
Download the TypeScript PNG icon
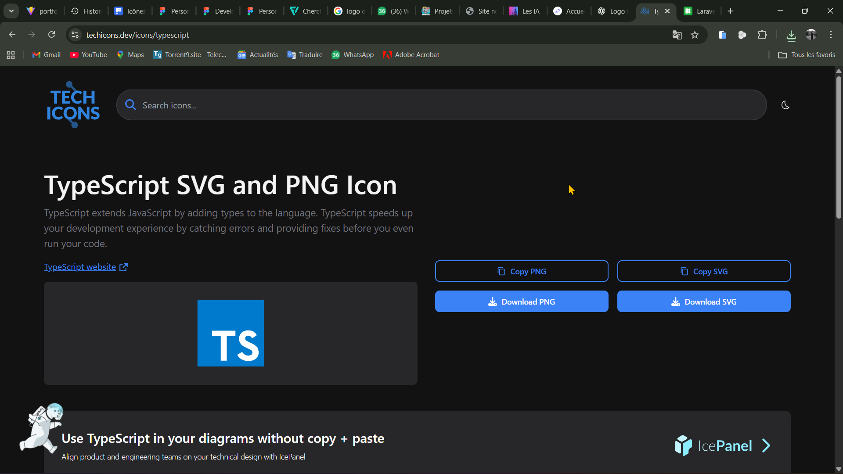522,302
